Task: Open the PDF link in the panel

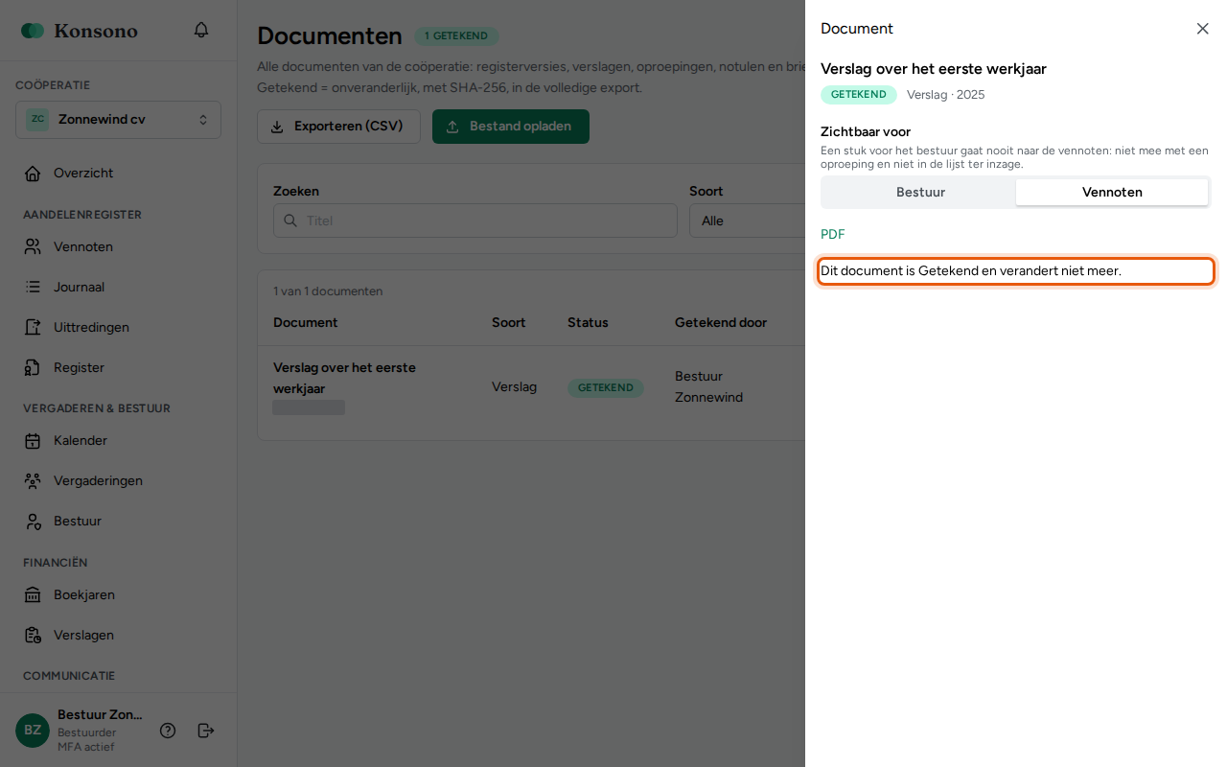Action: (832, 235)
